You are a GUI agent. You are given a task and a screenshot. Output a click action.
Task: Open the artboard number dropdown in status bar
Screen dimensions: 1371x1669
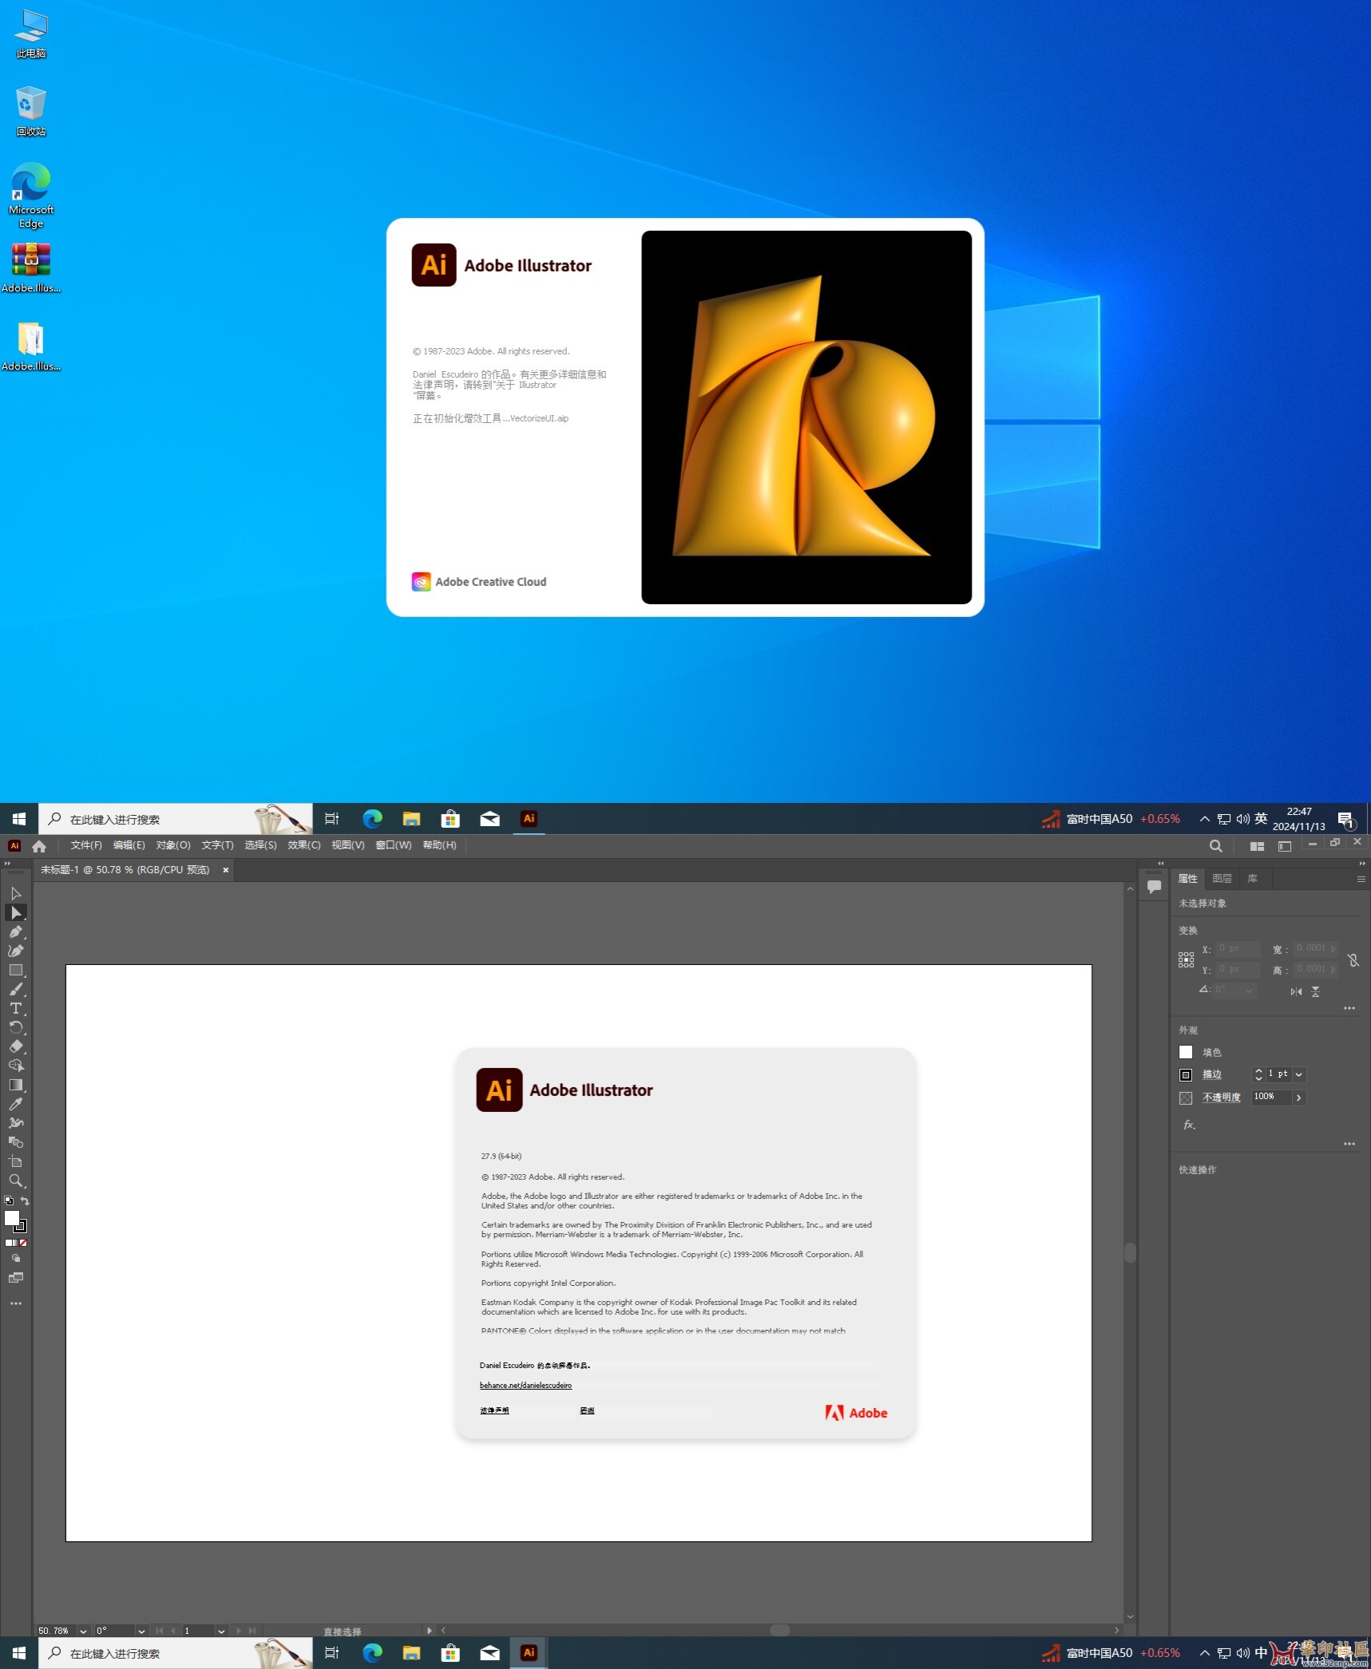221,1631
